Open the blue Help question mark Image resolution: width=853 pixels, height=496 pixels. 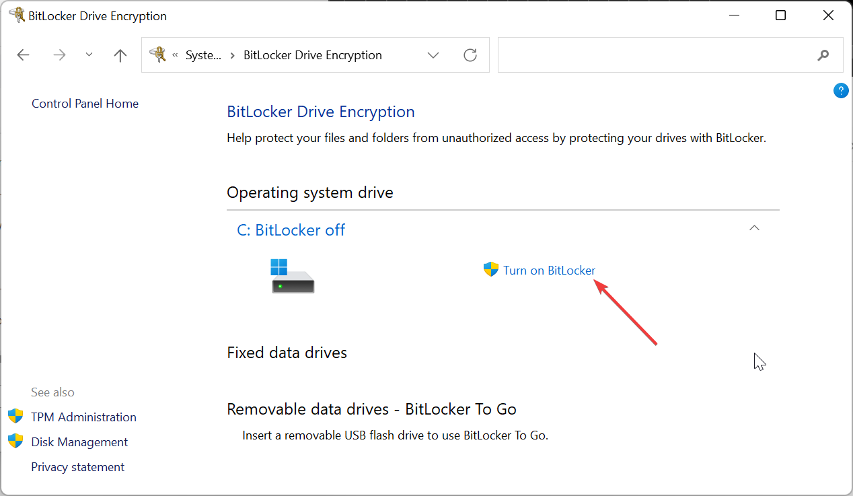pyautogui.click(x=841, y=90)
